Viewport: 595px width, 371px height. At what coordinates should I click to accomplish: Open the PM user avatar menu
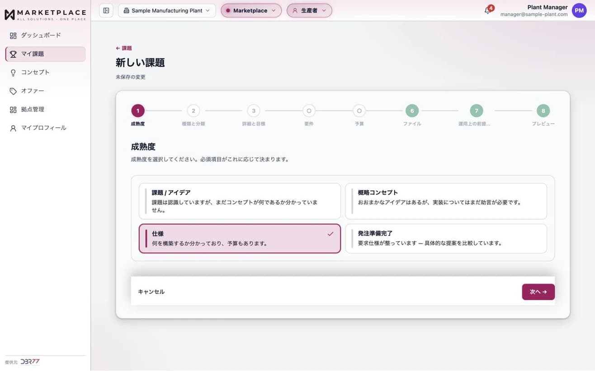click(579, 10)
